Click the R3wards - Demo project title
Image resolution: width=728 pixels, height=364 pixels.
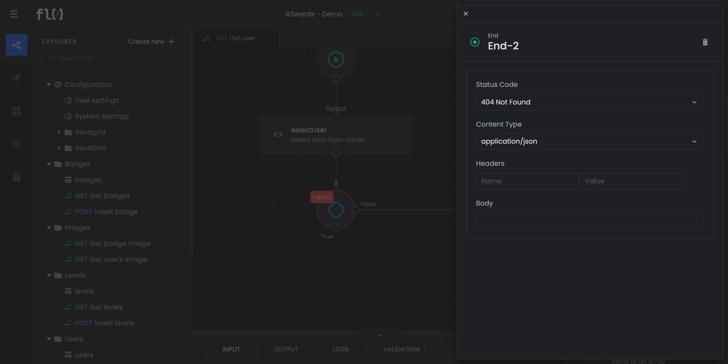point(314,14)
